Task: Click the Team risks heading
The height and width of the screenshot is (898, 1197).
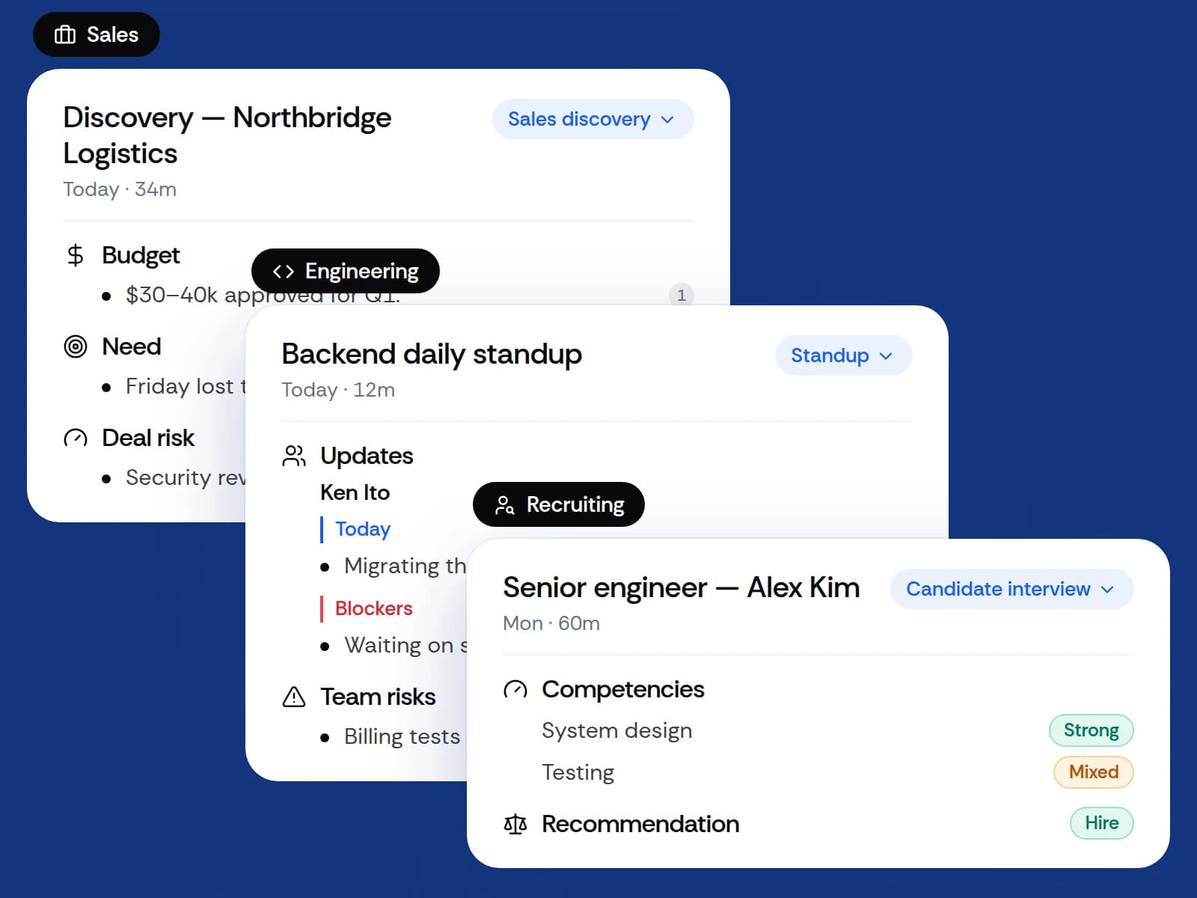Action: click(378, 697)
